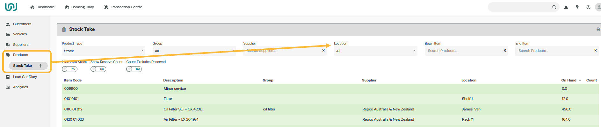Go to Vehicles in sidebar

pyautogui.click(x=20, y=34)
